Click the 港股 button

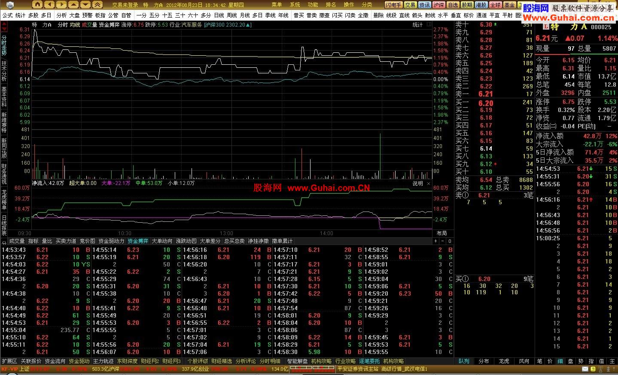[x=481, y=5]
